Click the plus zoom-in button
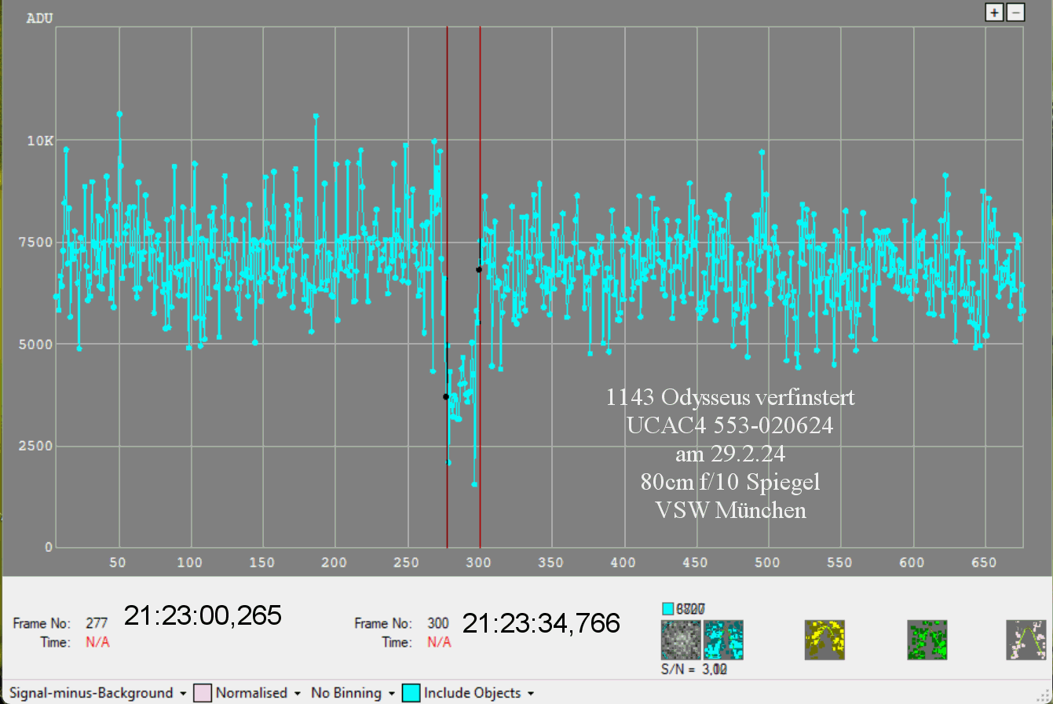Image resolution: width=1053 pixels, height=704 pixels. point(994,13)
